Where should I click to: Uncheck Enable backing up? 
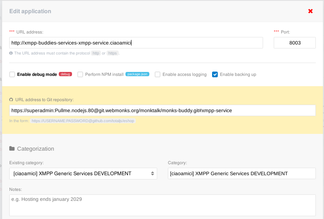215,74
